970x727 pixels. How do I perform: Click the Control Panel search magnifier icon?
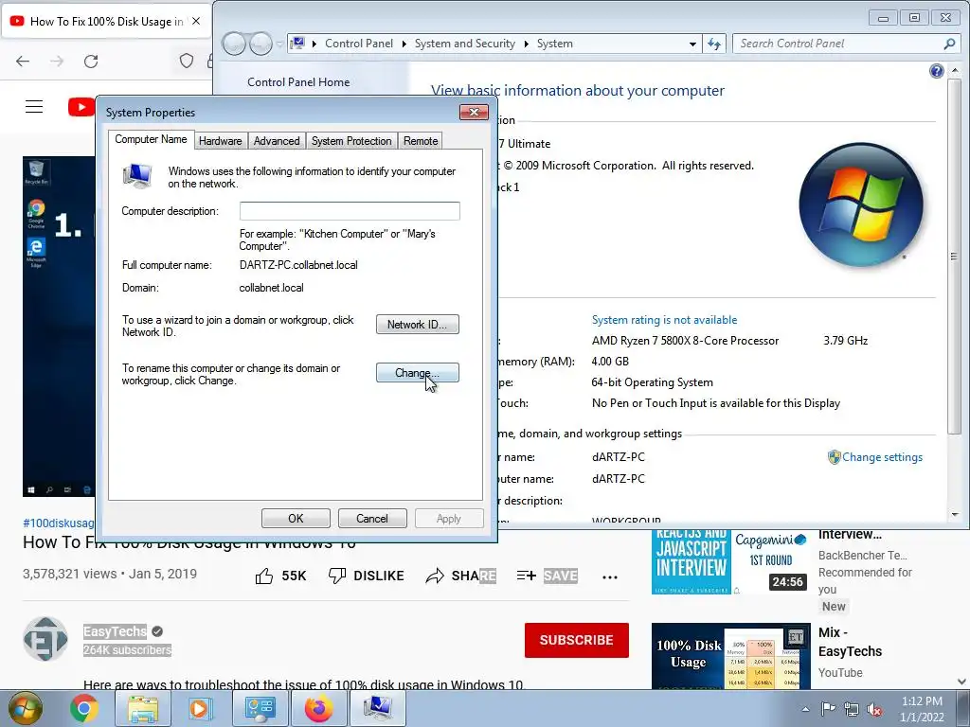pyautogui.click(x=949, y=44)
